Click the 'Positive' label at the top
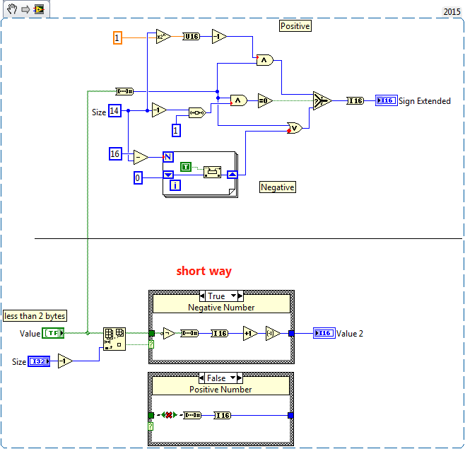 (x=295, y=26)
